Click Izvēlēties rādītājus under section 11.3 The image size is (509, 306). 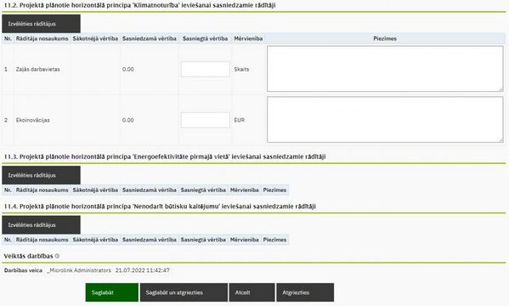pyautogui.click(x=42, y=175)
